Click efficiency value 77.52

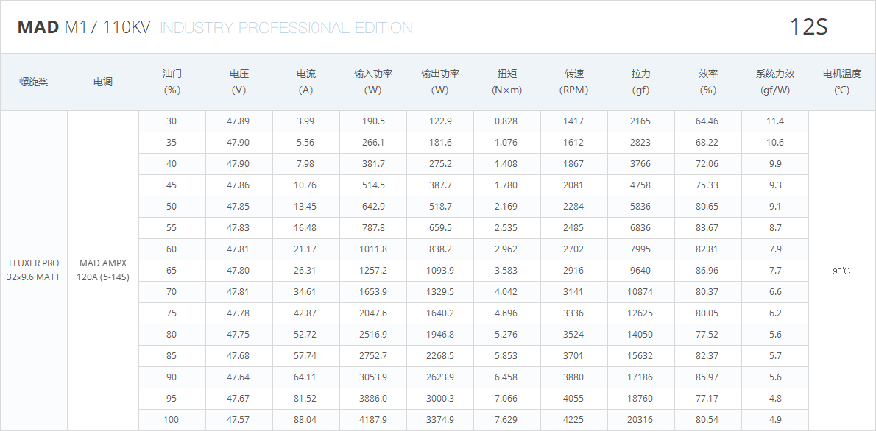pos(707,335)
